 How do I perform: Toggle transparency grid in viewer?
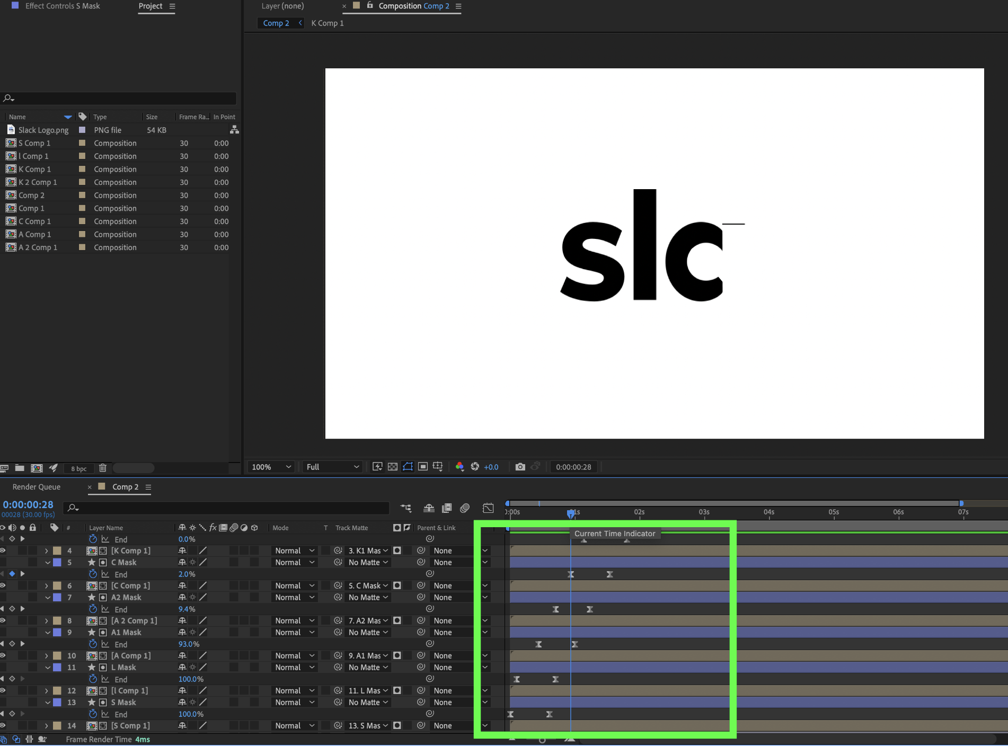393,467
